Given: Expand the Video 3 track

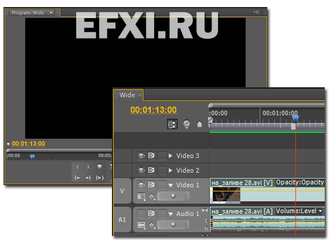Looking at the screenshot, I should pos(171,156).
